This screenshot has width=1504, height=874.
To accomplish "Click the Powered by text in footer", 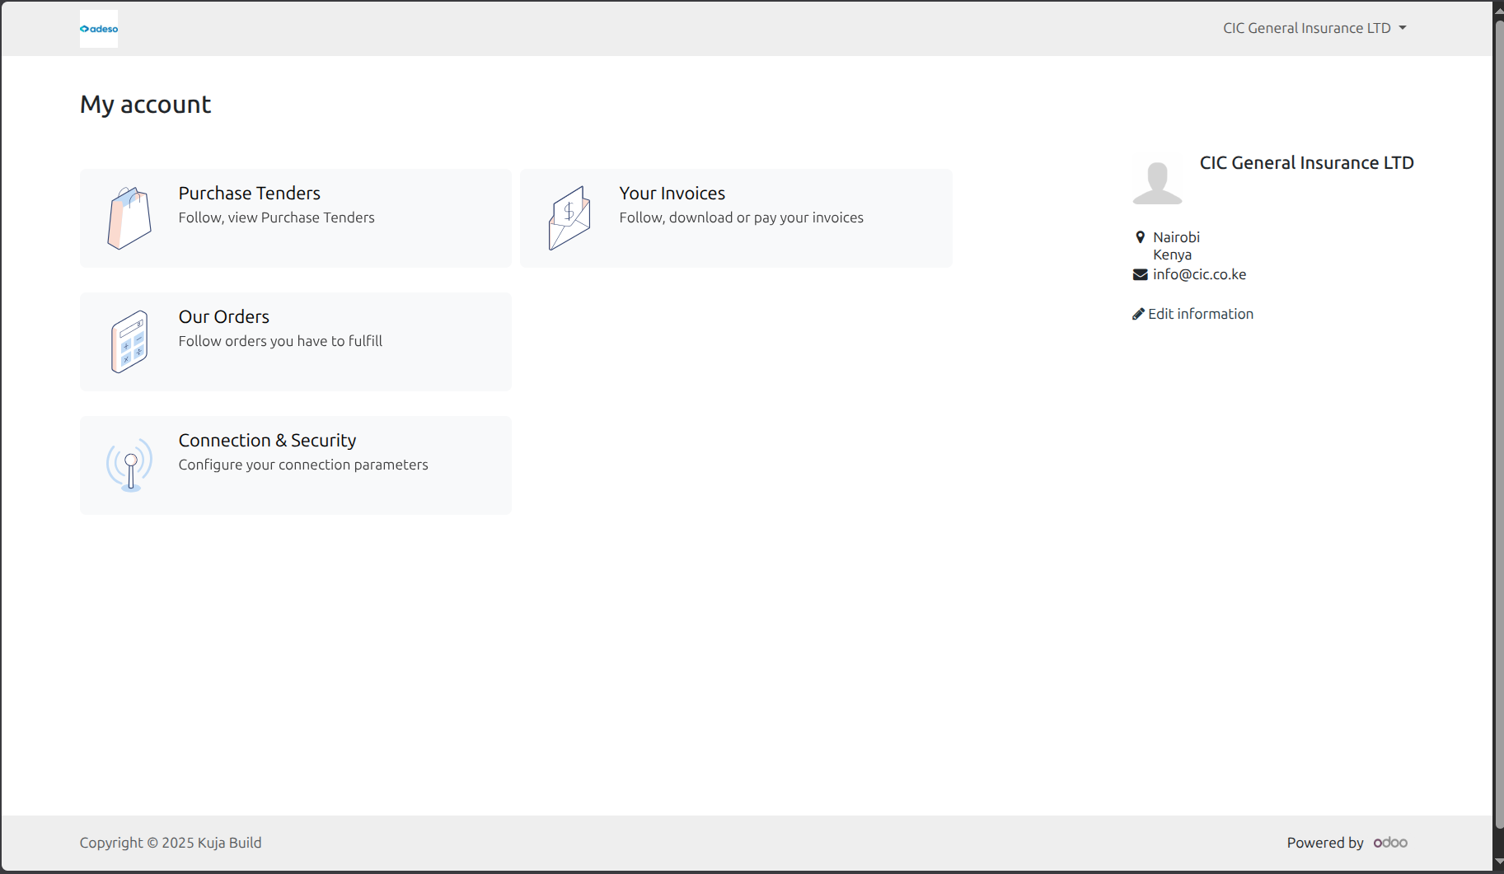I will [1325, 843].
